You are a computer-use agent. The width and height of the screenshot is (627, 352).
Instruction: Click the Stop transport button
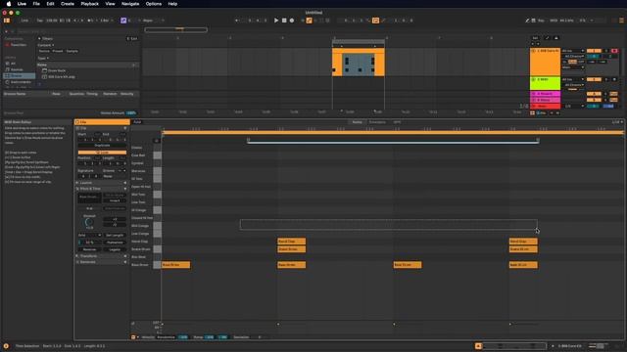(284, 21)
